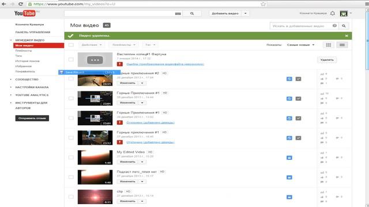Open the conversion error link under Властелин колец#1
This screenshot has width=369, height=207.
click(165, 64)
